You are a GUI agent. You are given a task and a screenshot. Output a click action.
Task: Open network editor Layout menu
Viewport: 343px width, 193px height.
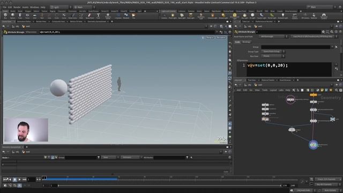tap(273, 90)
